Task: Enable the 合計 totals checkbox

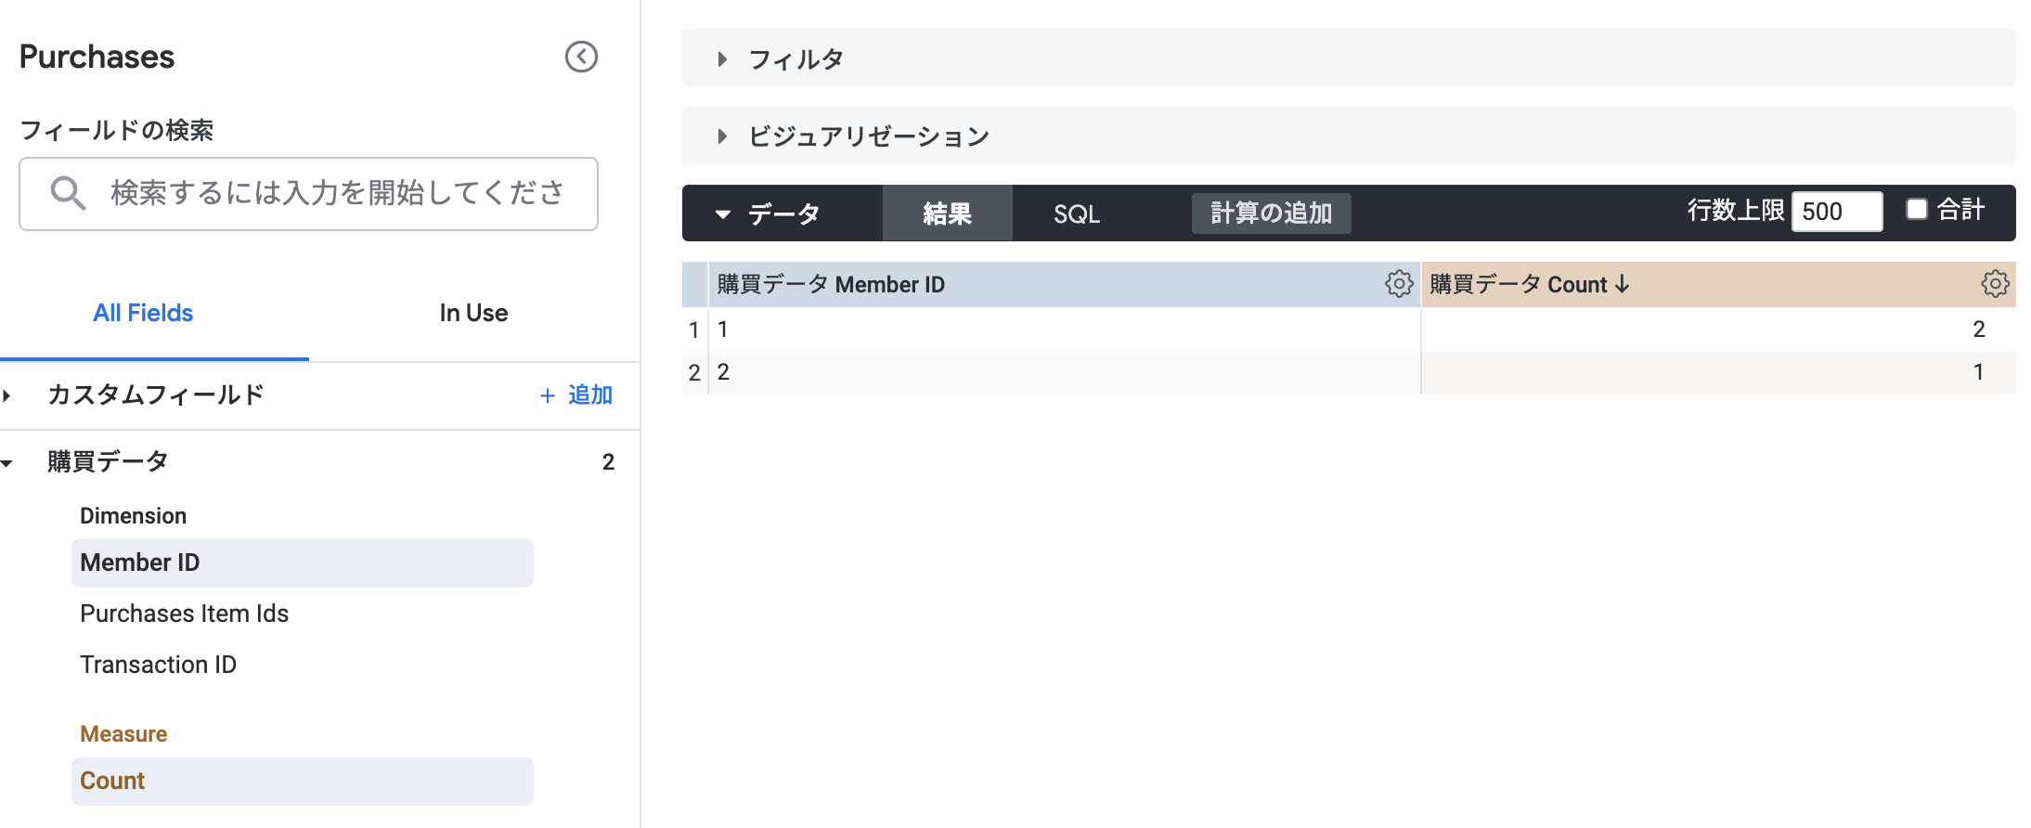Action: pos(1917,210)
